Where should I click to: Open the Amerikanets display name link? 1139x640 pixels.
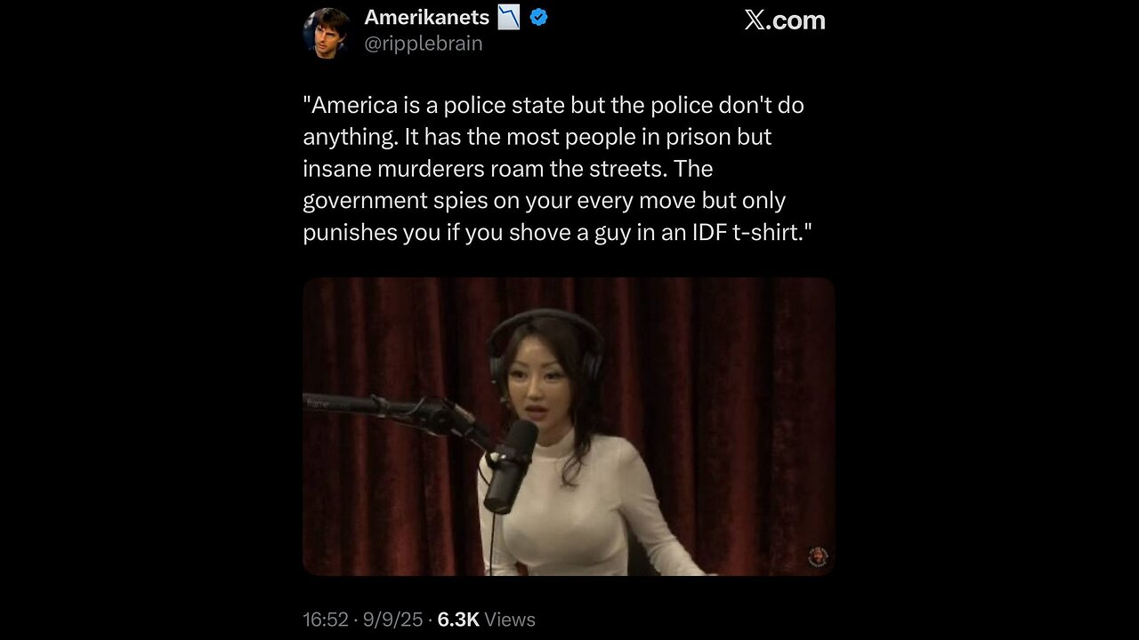click(x=427, y=17)
